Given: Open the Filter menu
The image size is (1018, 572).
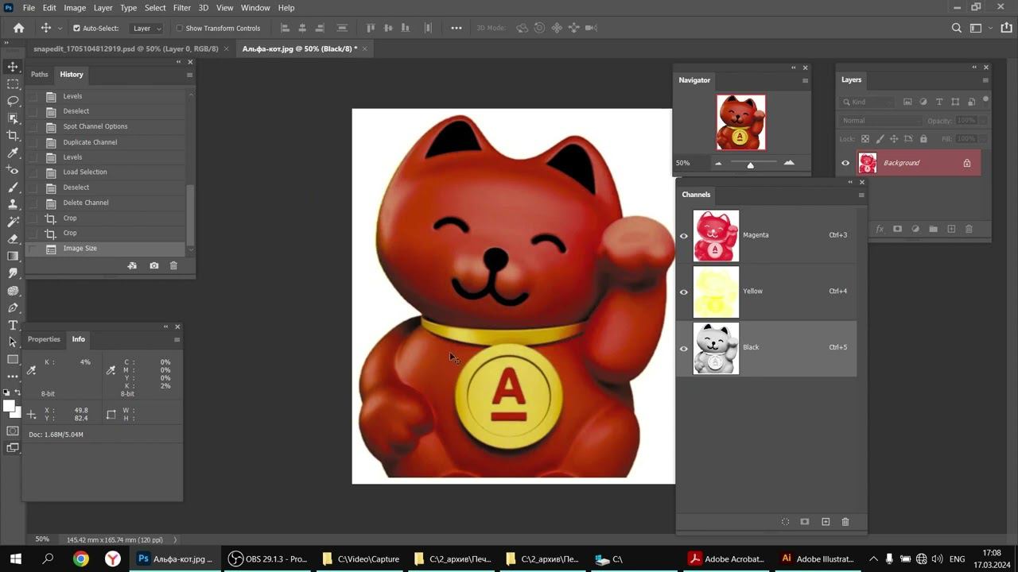Looking at the screenshot, I should pyautogui.click(x=182, y=8).
